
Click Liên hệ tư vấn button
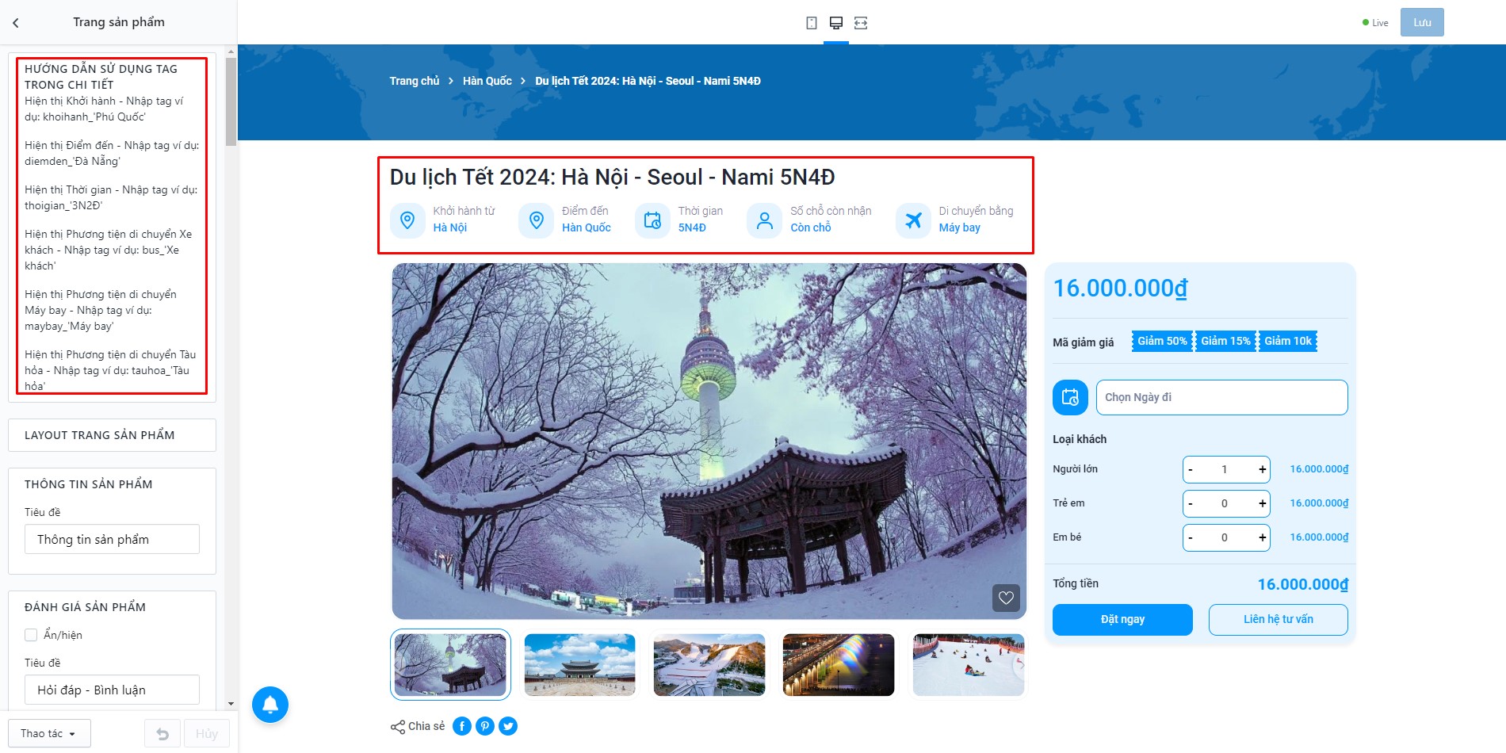1278,620
